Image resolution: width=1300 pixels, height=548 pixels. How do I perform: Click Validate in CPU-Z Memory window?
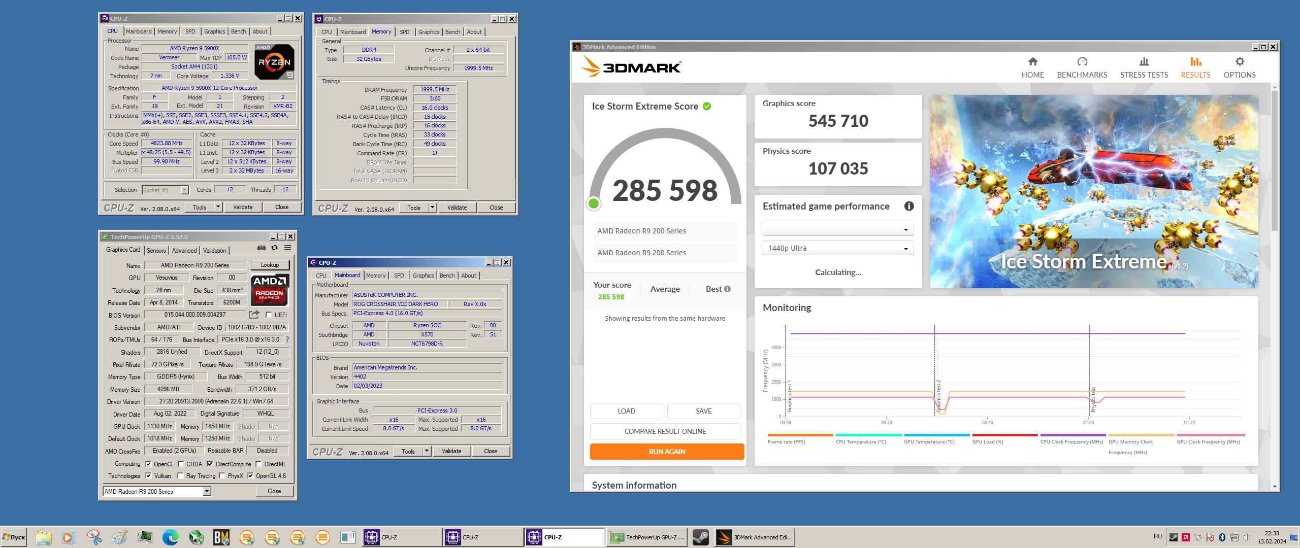click(457, 208)
